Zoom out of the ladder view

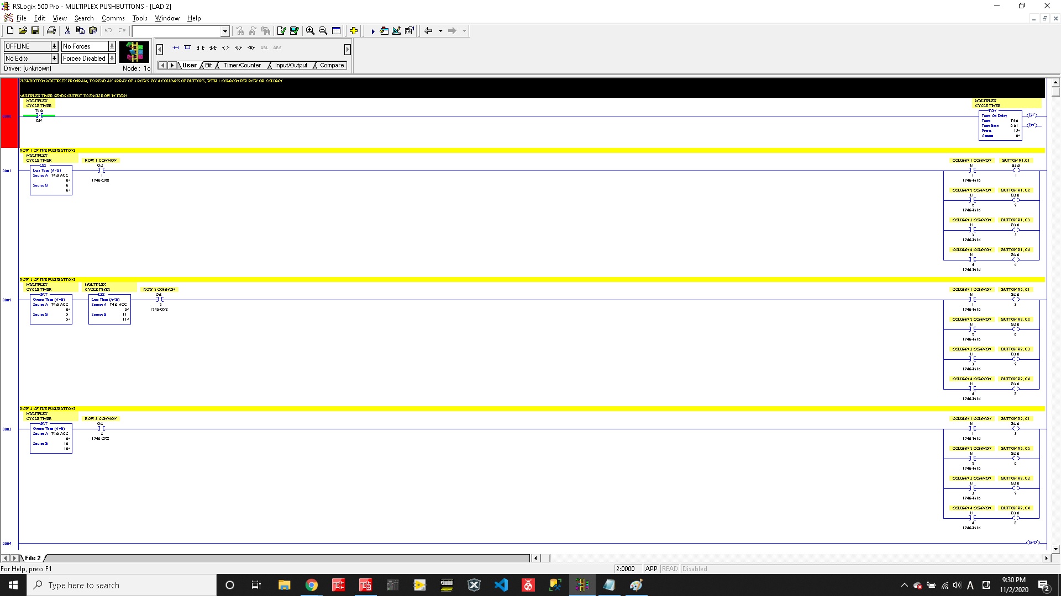[323, 31]
